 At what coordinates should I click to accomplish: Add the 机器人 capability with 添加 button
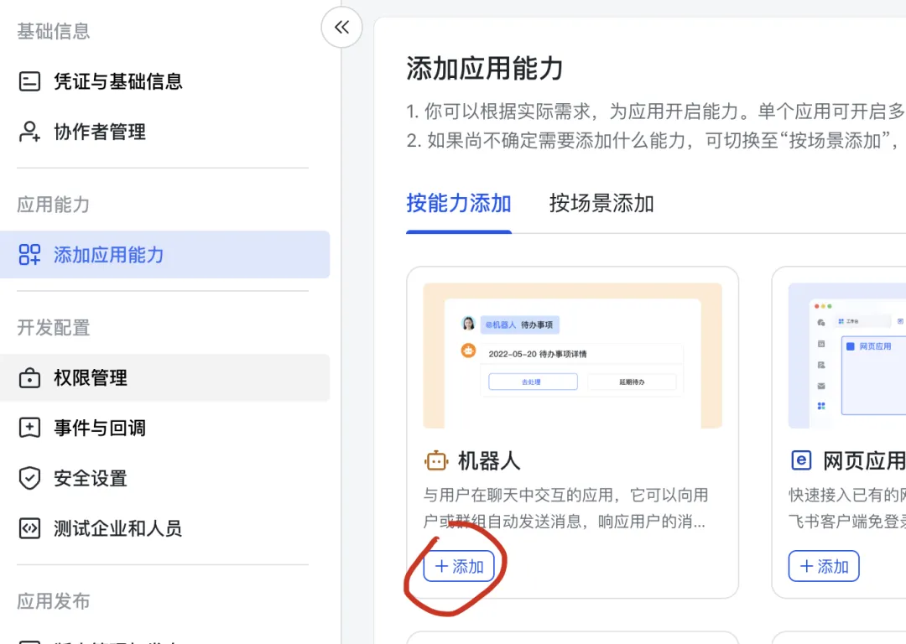[x=459, y=566]
